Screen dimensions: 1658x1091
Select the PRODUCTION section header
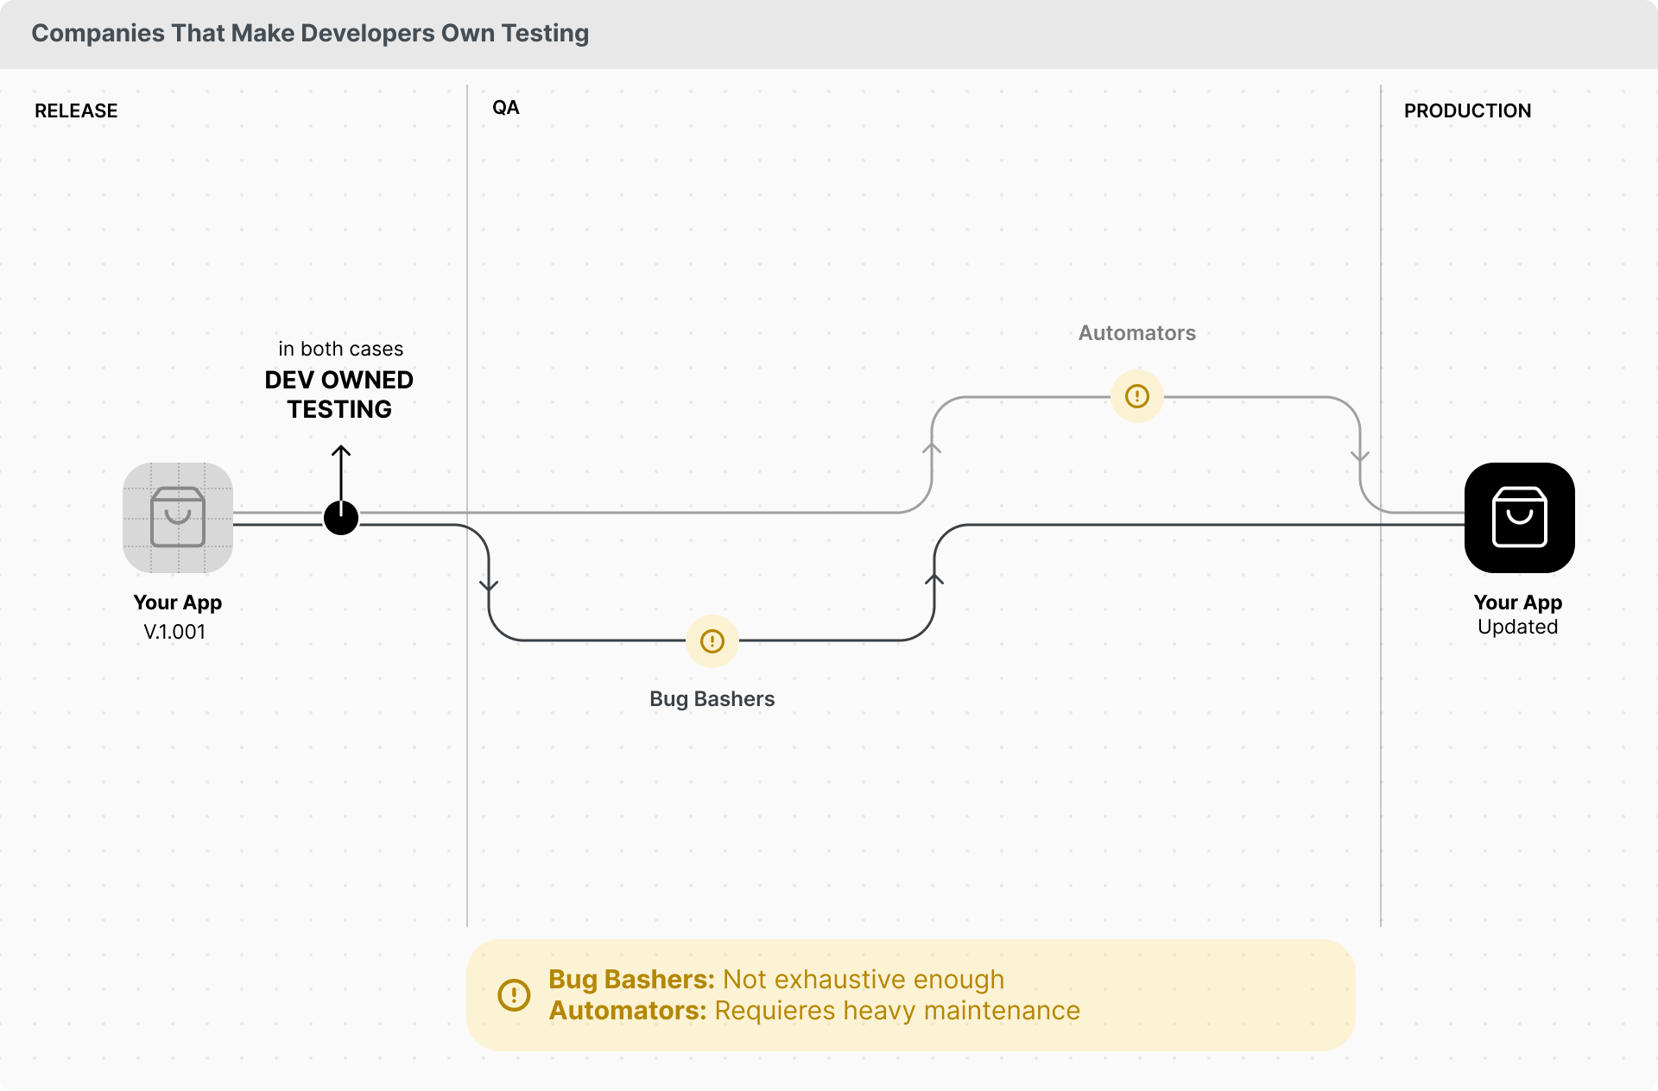[1467, 110]
